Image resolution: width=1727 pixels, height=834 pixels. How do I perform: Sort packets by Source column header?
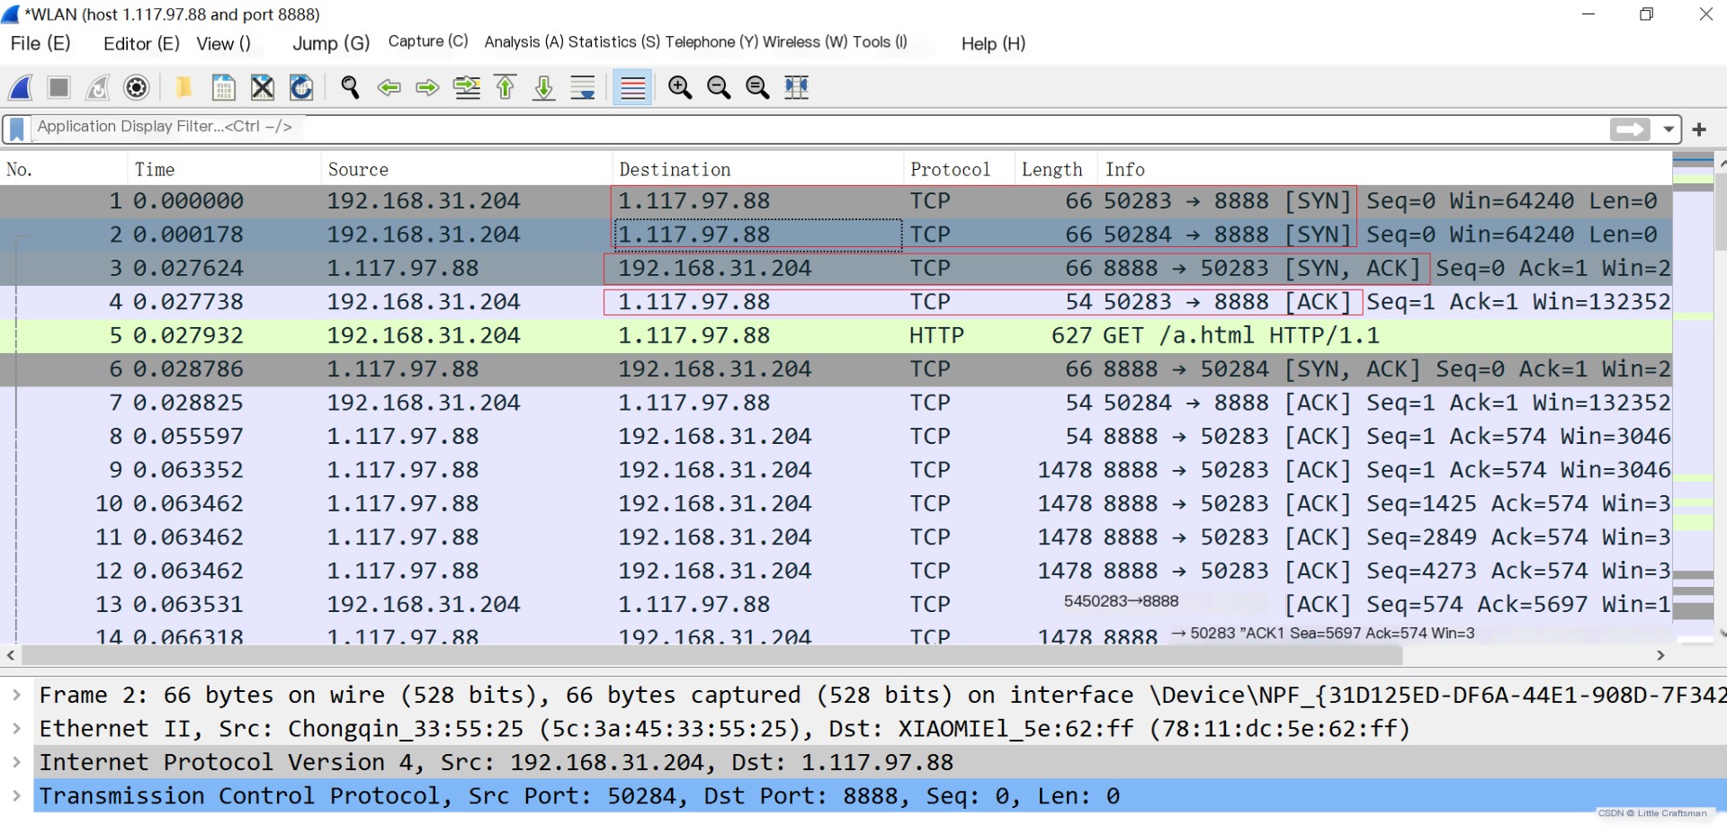click(466, 169)
